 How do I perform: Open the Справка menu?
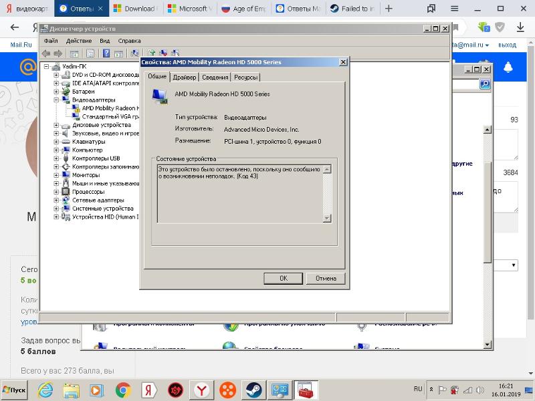(129, 41)
